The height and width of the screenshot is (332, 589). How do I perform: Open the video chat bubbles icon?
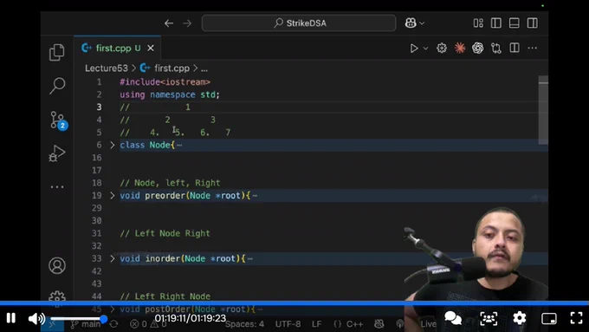pos(453,318)
